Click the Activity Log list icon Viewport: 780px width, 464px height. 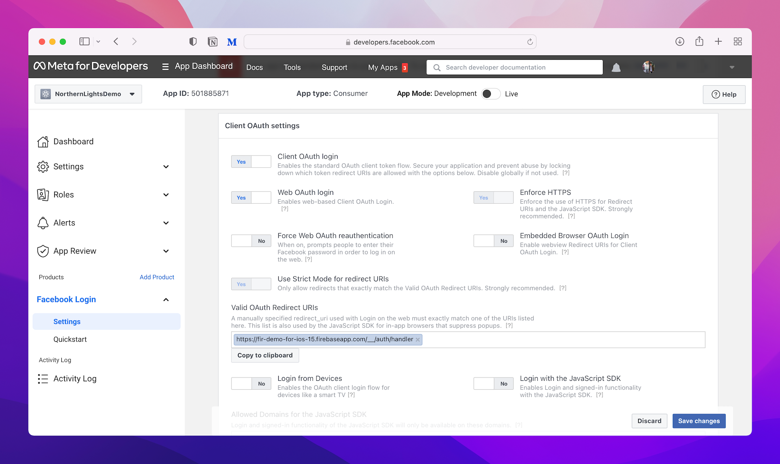[43, 379]
